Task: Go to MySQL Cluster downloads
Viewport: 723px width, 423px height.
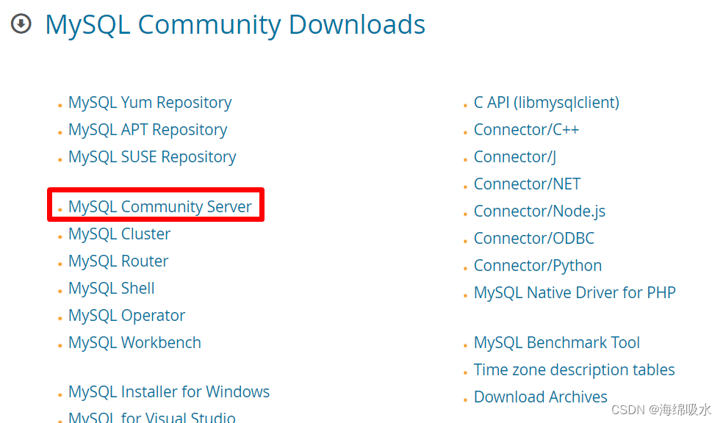Action: tap(120, 234)
